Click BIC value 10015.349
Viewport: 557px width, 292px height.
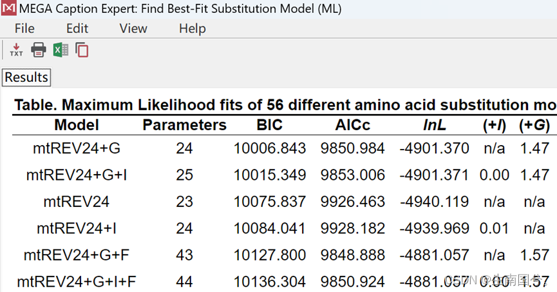pyautogui.click(x=270, y=175)
